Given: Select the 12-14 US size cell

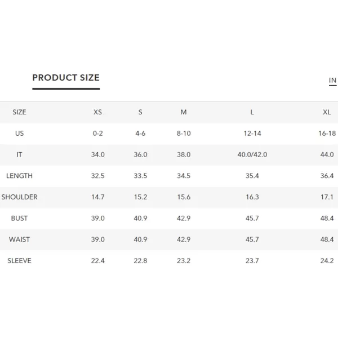Looking at the screenshot, I should (252, 133).
